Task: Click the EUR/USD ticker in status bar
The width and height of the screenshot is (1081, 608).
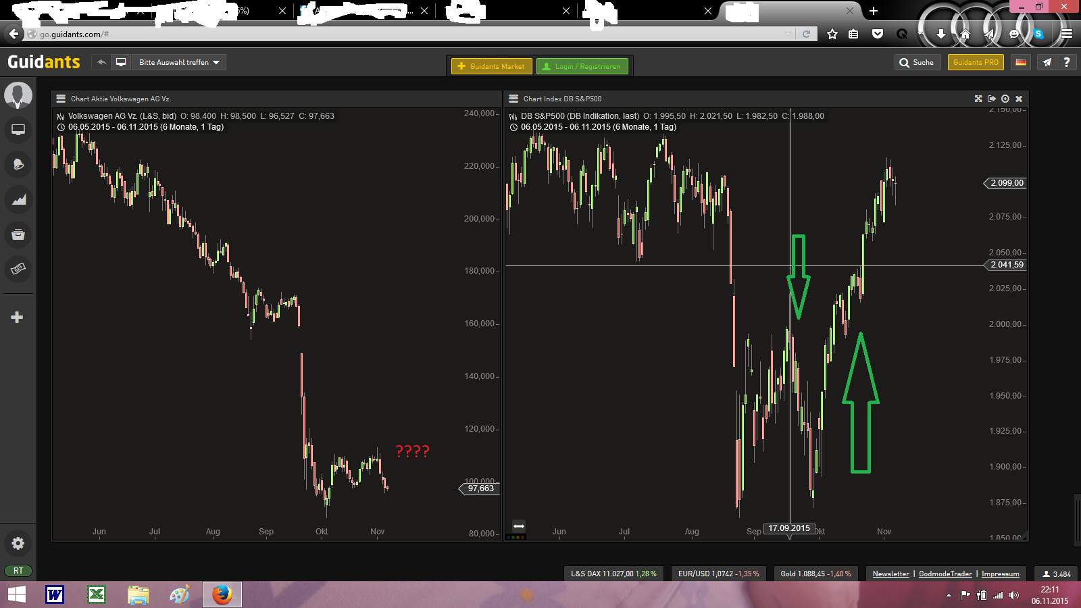Action: pyautogui.click(x=718, y=574)
